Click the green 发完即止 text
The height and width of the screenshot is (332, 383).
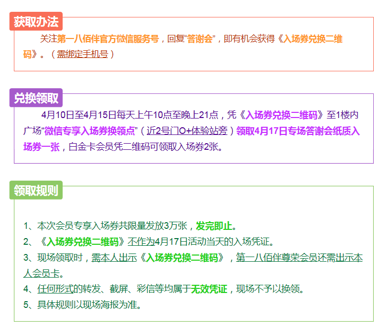[x=214, y=226]
